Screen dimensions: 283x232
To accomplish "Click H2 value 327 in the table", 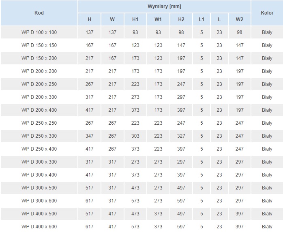I will (181, 136).
